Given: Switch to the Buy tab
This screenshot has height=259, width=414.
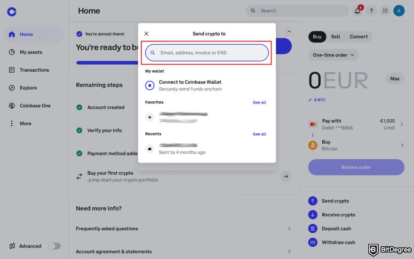Looking at the screenshot, I should [317, 36].
